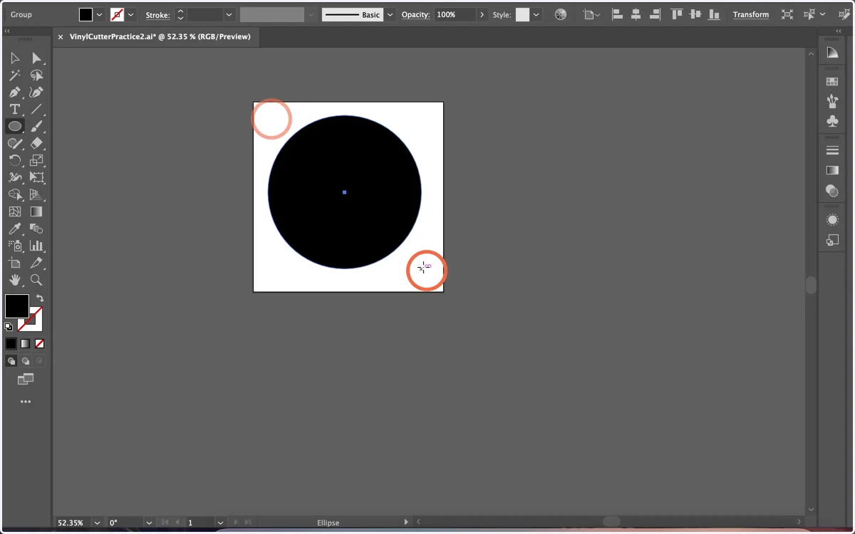Pick the Magic Wand tool
855x534 pixels.
click(x=15, y=75)
